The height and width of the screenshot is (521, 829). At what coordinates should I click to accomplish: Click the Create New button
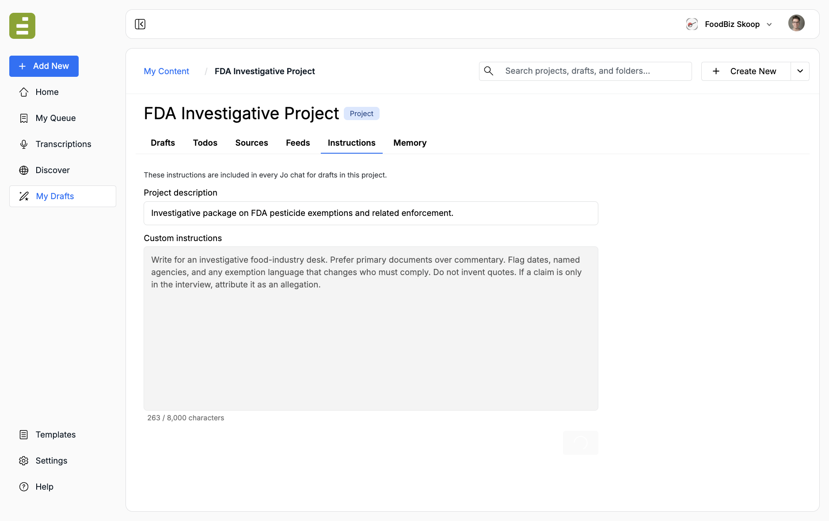pyautogui.click(x=746, y=71)
